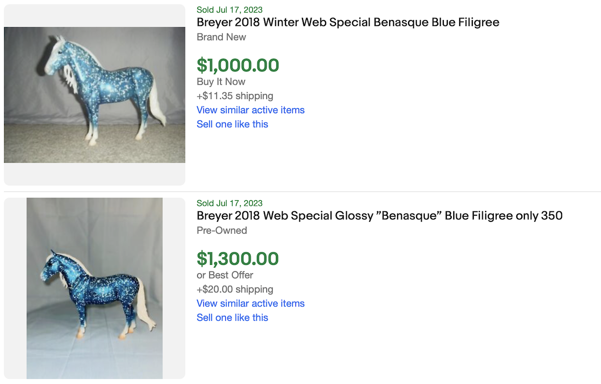
Task: Click the "Brand New" condition text
Action: (x=221, y=37)
